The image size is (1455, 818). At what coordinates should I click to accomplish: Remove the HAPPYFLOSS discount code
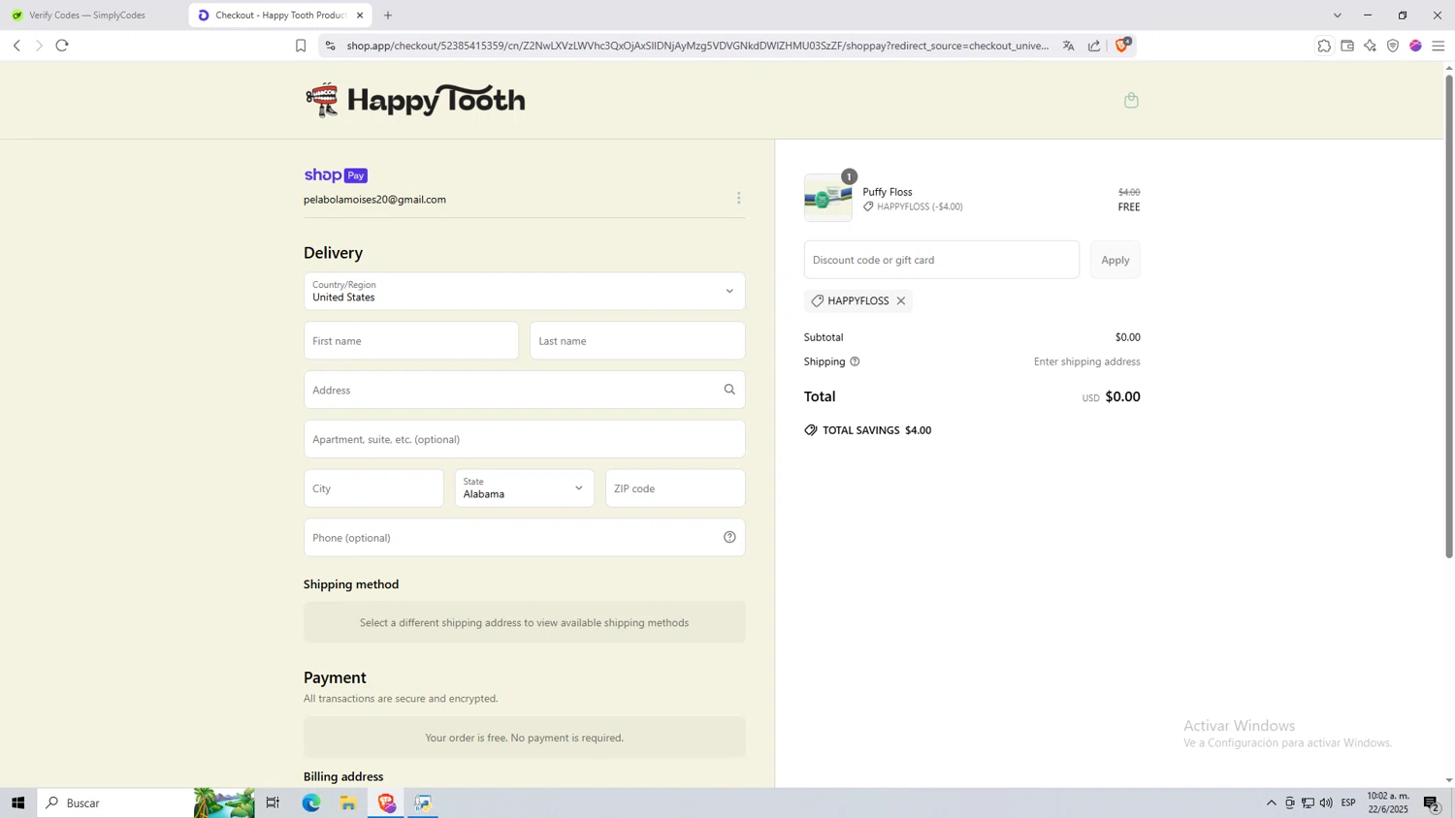pyautogui.click(x=901, y=300)
